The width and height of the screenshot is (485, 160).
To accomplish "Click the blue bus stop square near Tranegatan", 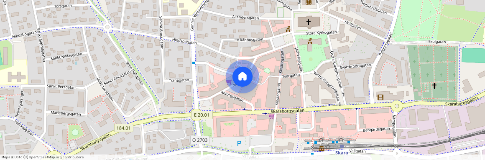I will pos(194,63).
